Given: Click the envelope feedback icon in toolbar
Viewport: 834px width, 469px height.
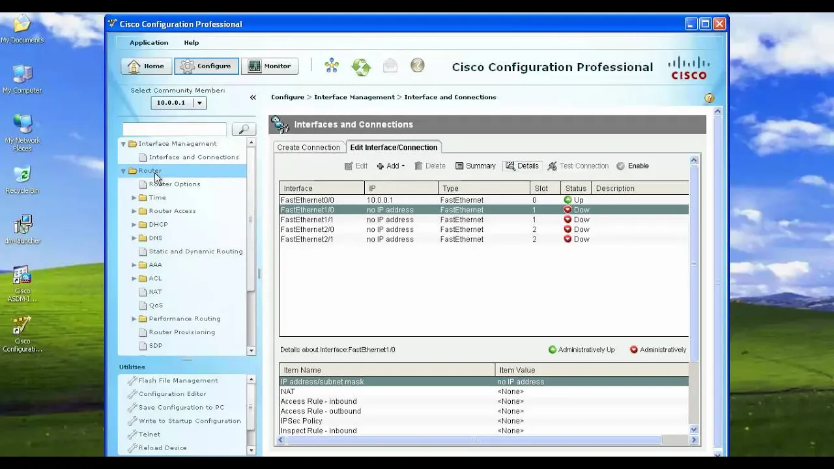Looking at the screenshot, I should click(390, 65).
